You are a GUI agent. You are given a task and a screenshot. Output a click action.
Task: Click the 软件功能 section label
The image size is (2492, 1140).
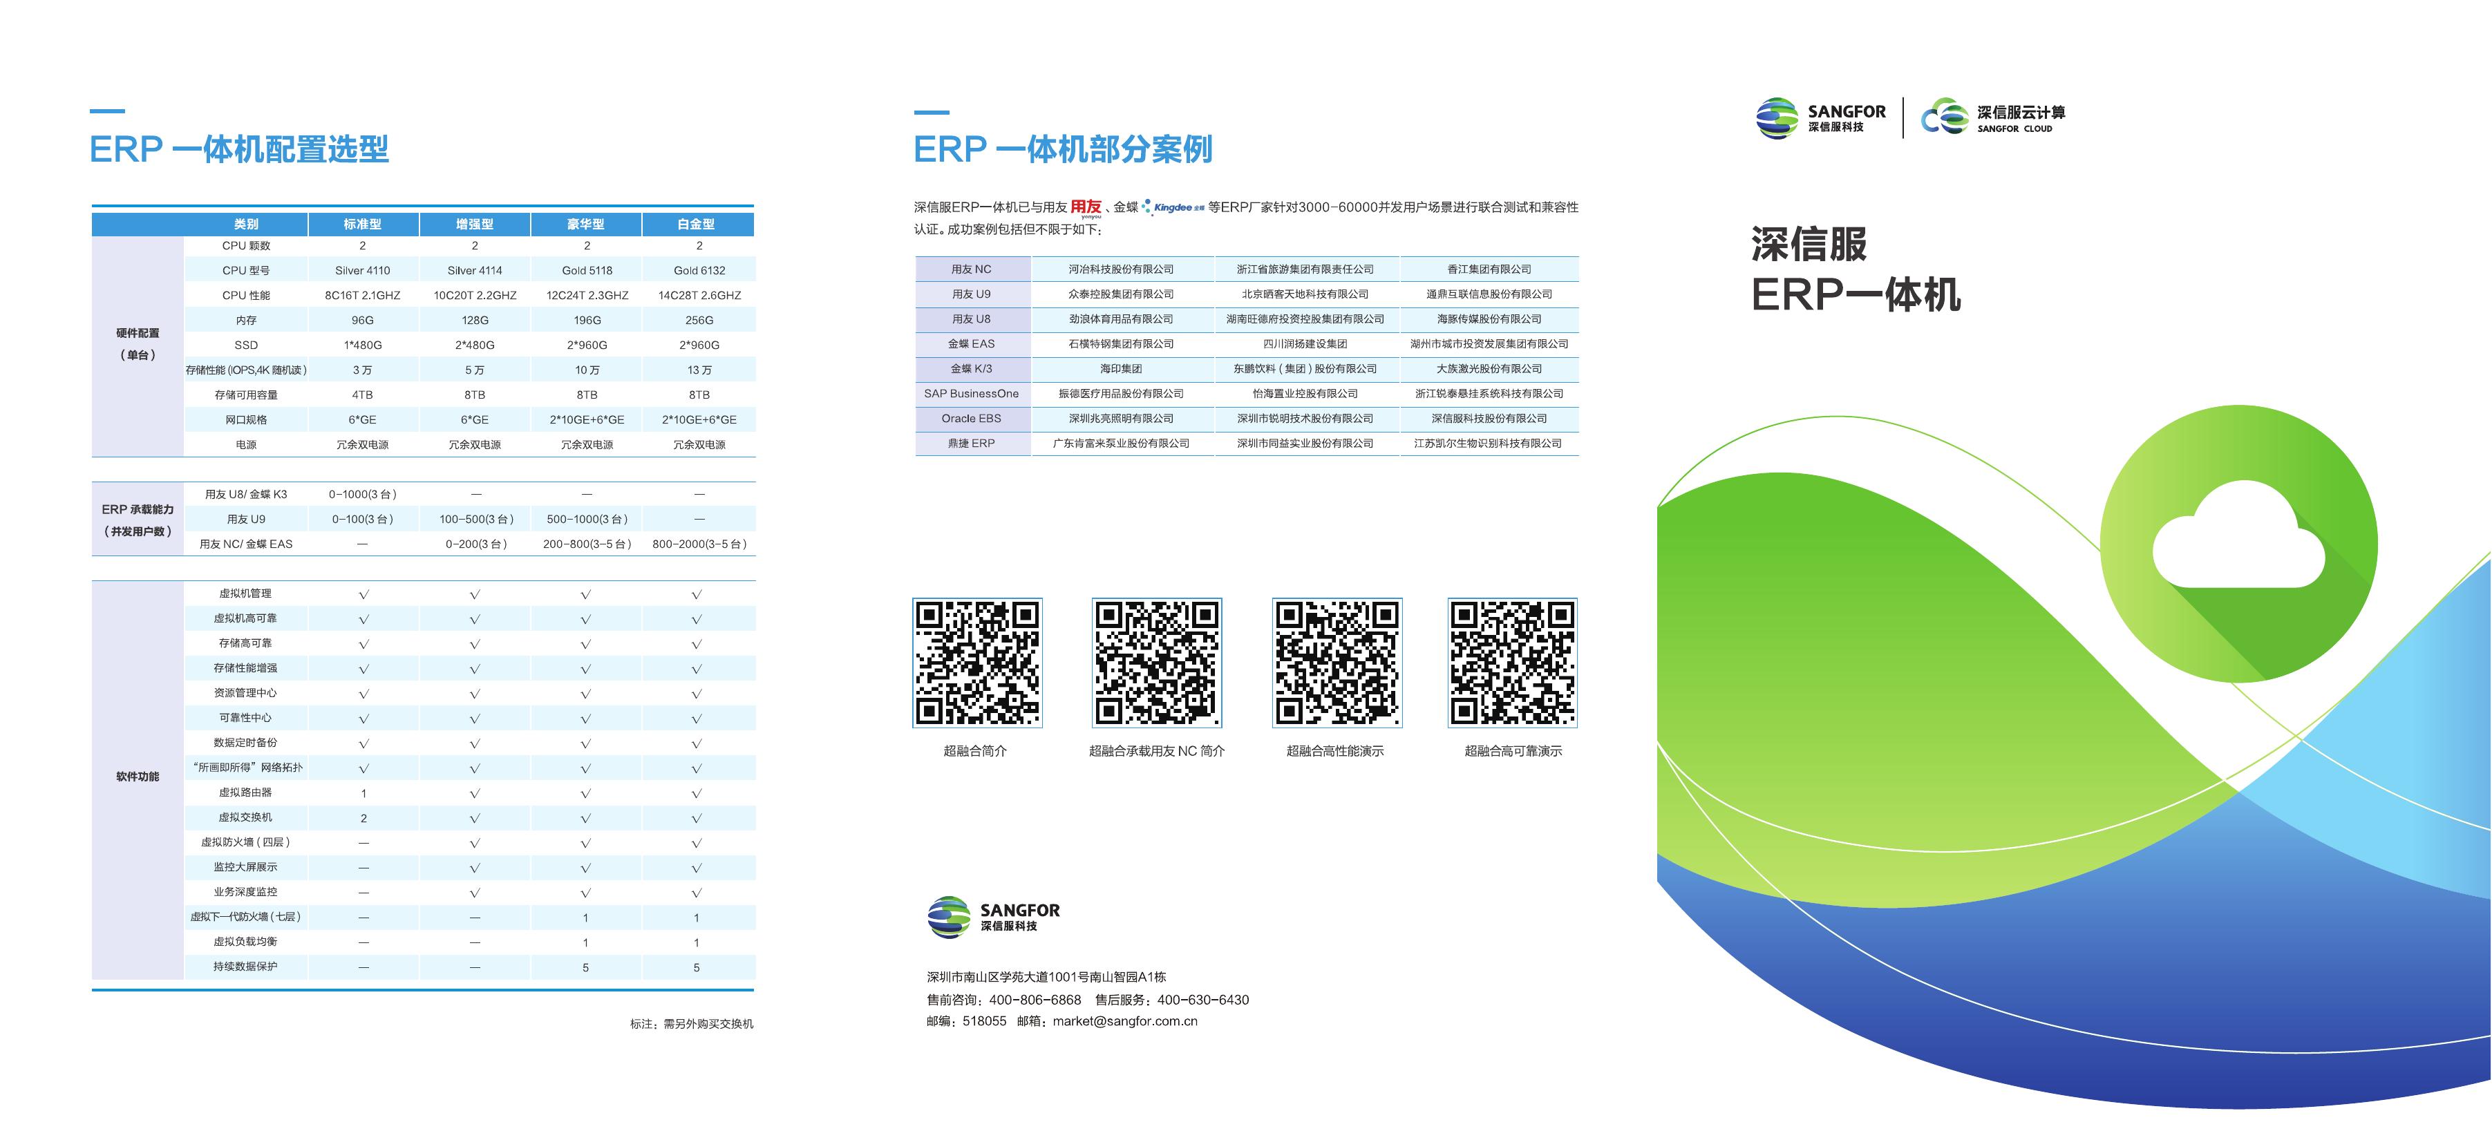pos(138,777)
